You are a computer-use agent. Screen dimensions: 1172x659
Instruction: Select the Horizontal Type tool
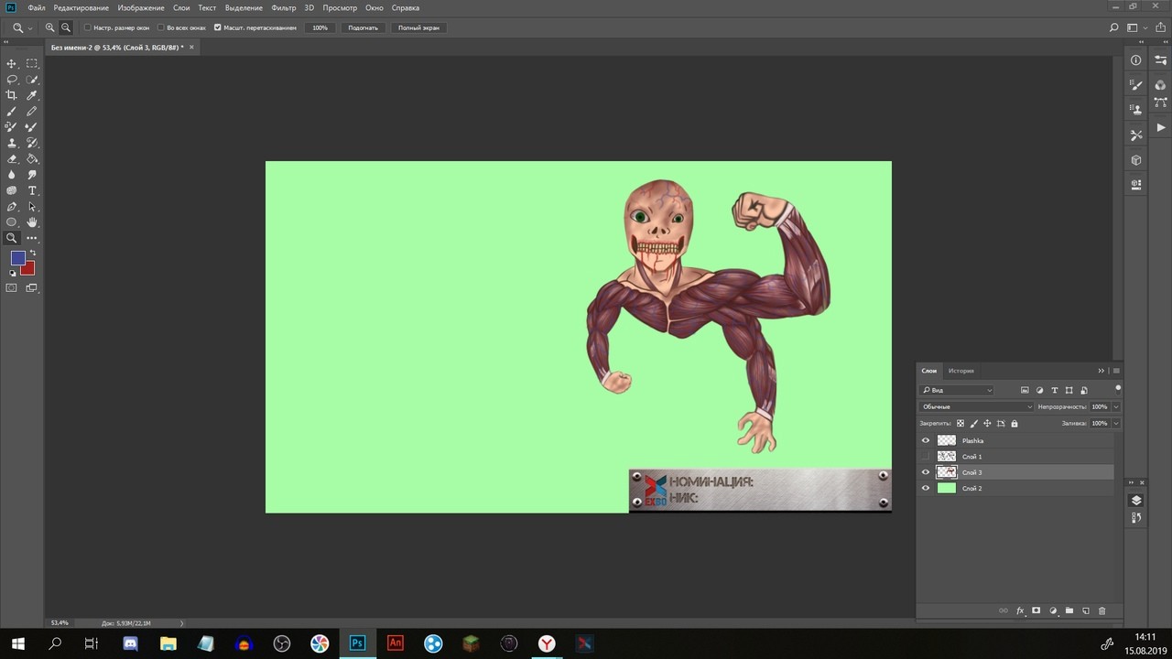[32, 190]
